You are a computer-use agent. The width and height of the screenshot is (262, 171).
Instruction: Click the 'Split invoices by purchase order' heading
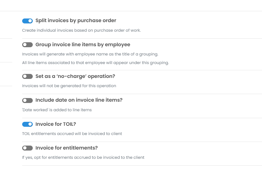[76, 20]
